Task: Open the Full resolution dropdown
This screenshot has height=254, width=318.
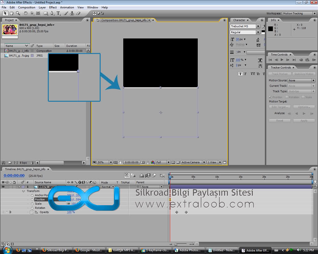Action: 168,162
